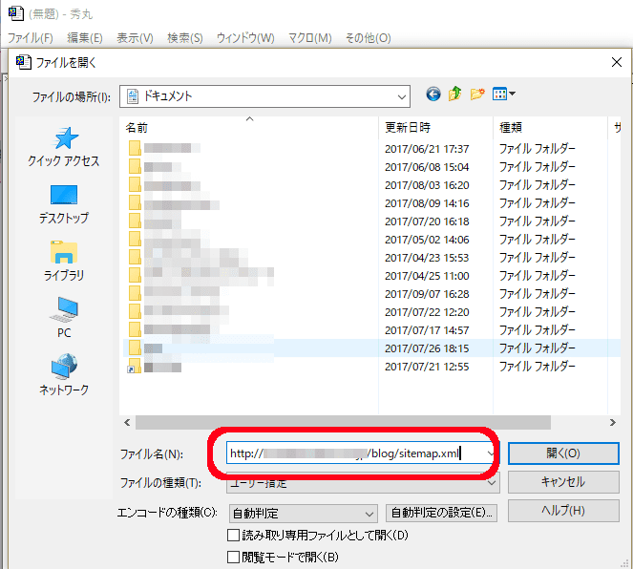
Task: Go up one folder level icon
Action: [x=455, y=94]
